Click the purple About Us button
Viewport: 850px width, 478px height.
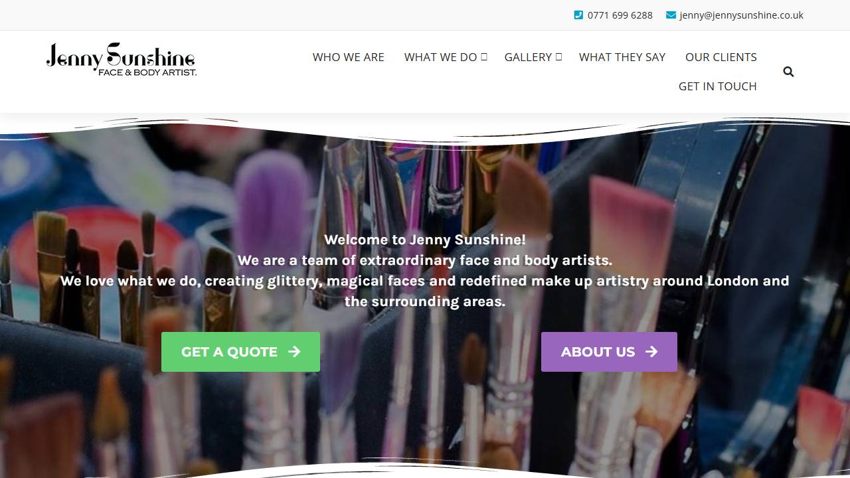coord(609,352)
